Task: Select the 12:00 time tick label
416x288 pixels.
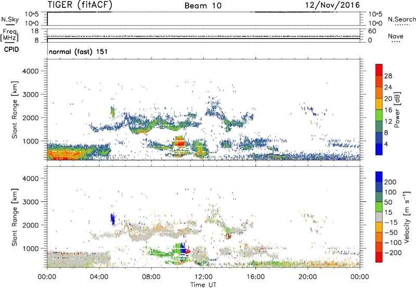Action: point(203,277)
